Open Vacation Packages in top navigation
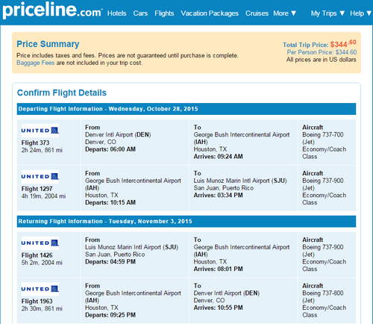This screenshot has height=324, width=373. 210,13
